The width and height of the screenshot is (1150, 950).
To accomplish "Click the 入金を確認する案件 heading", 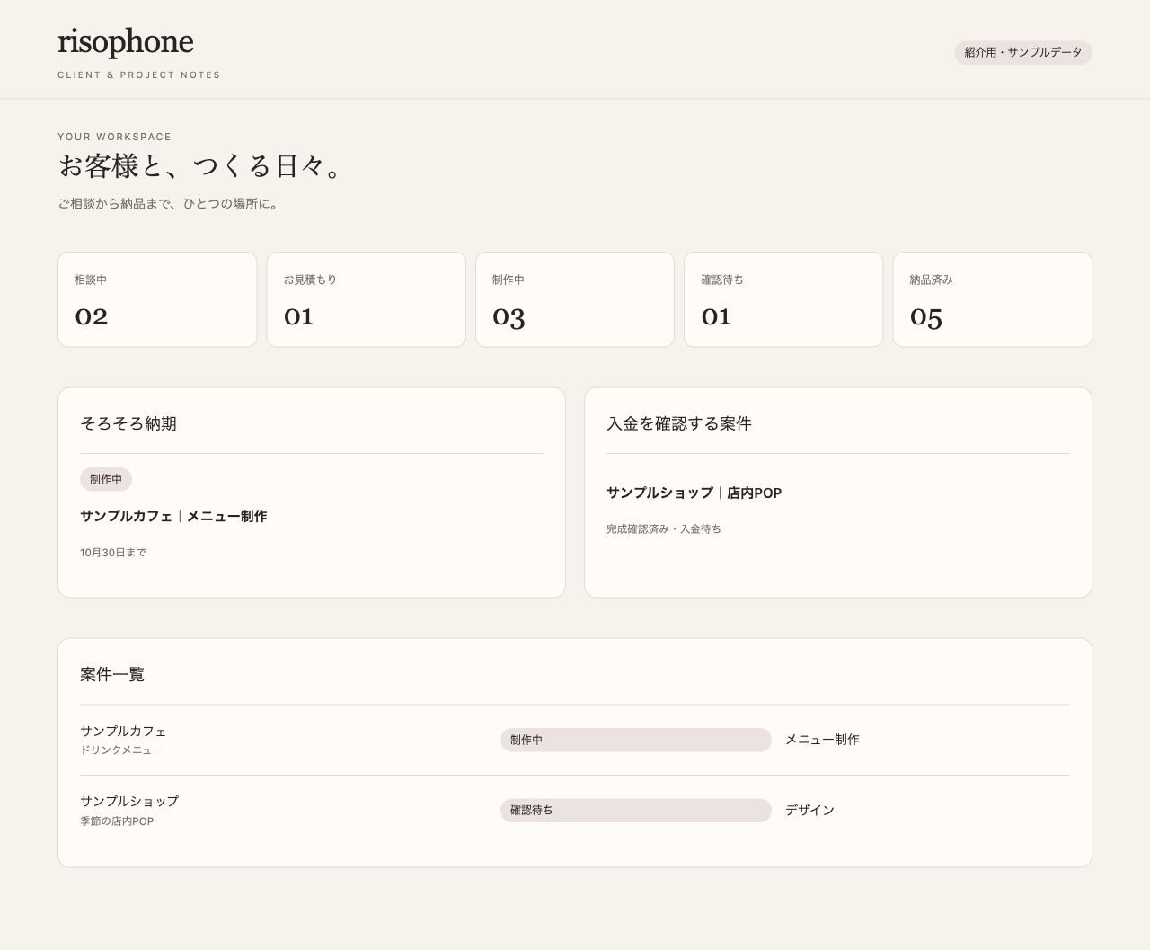I will [x=679, y=423].
